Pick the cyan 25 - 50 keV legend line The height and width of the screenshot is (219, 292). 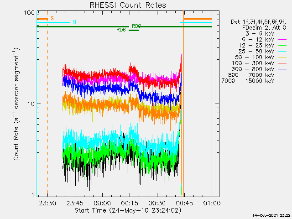[x=283, y=52]
